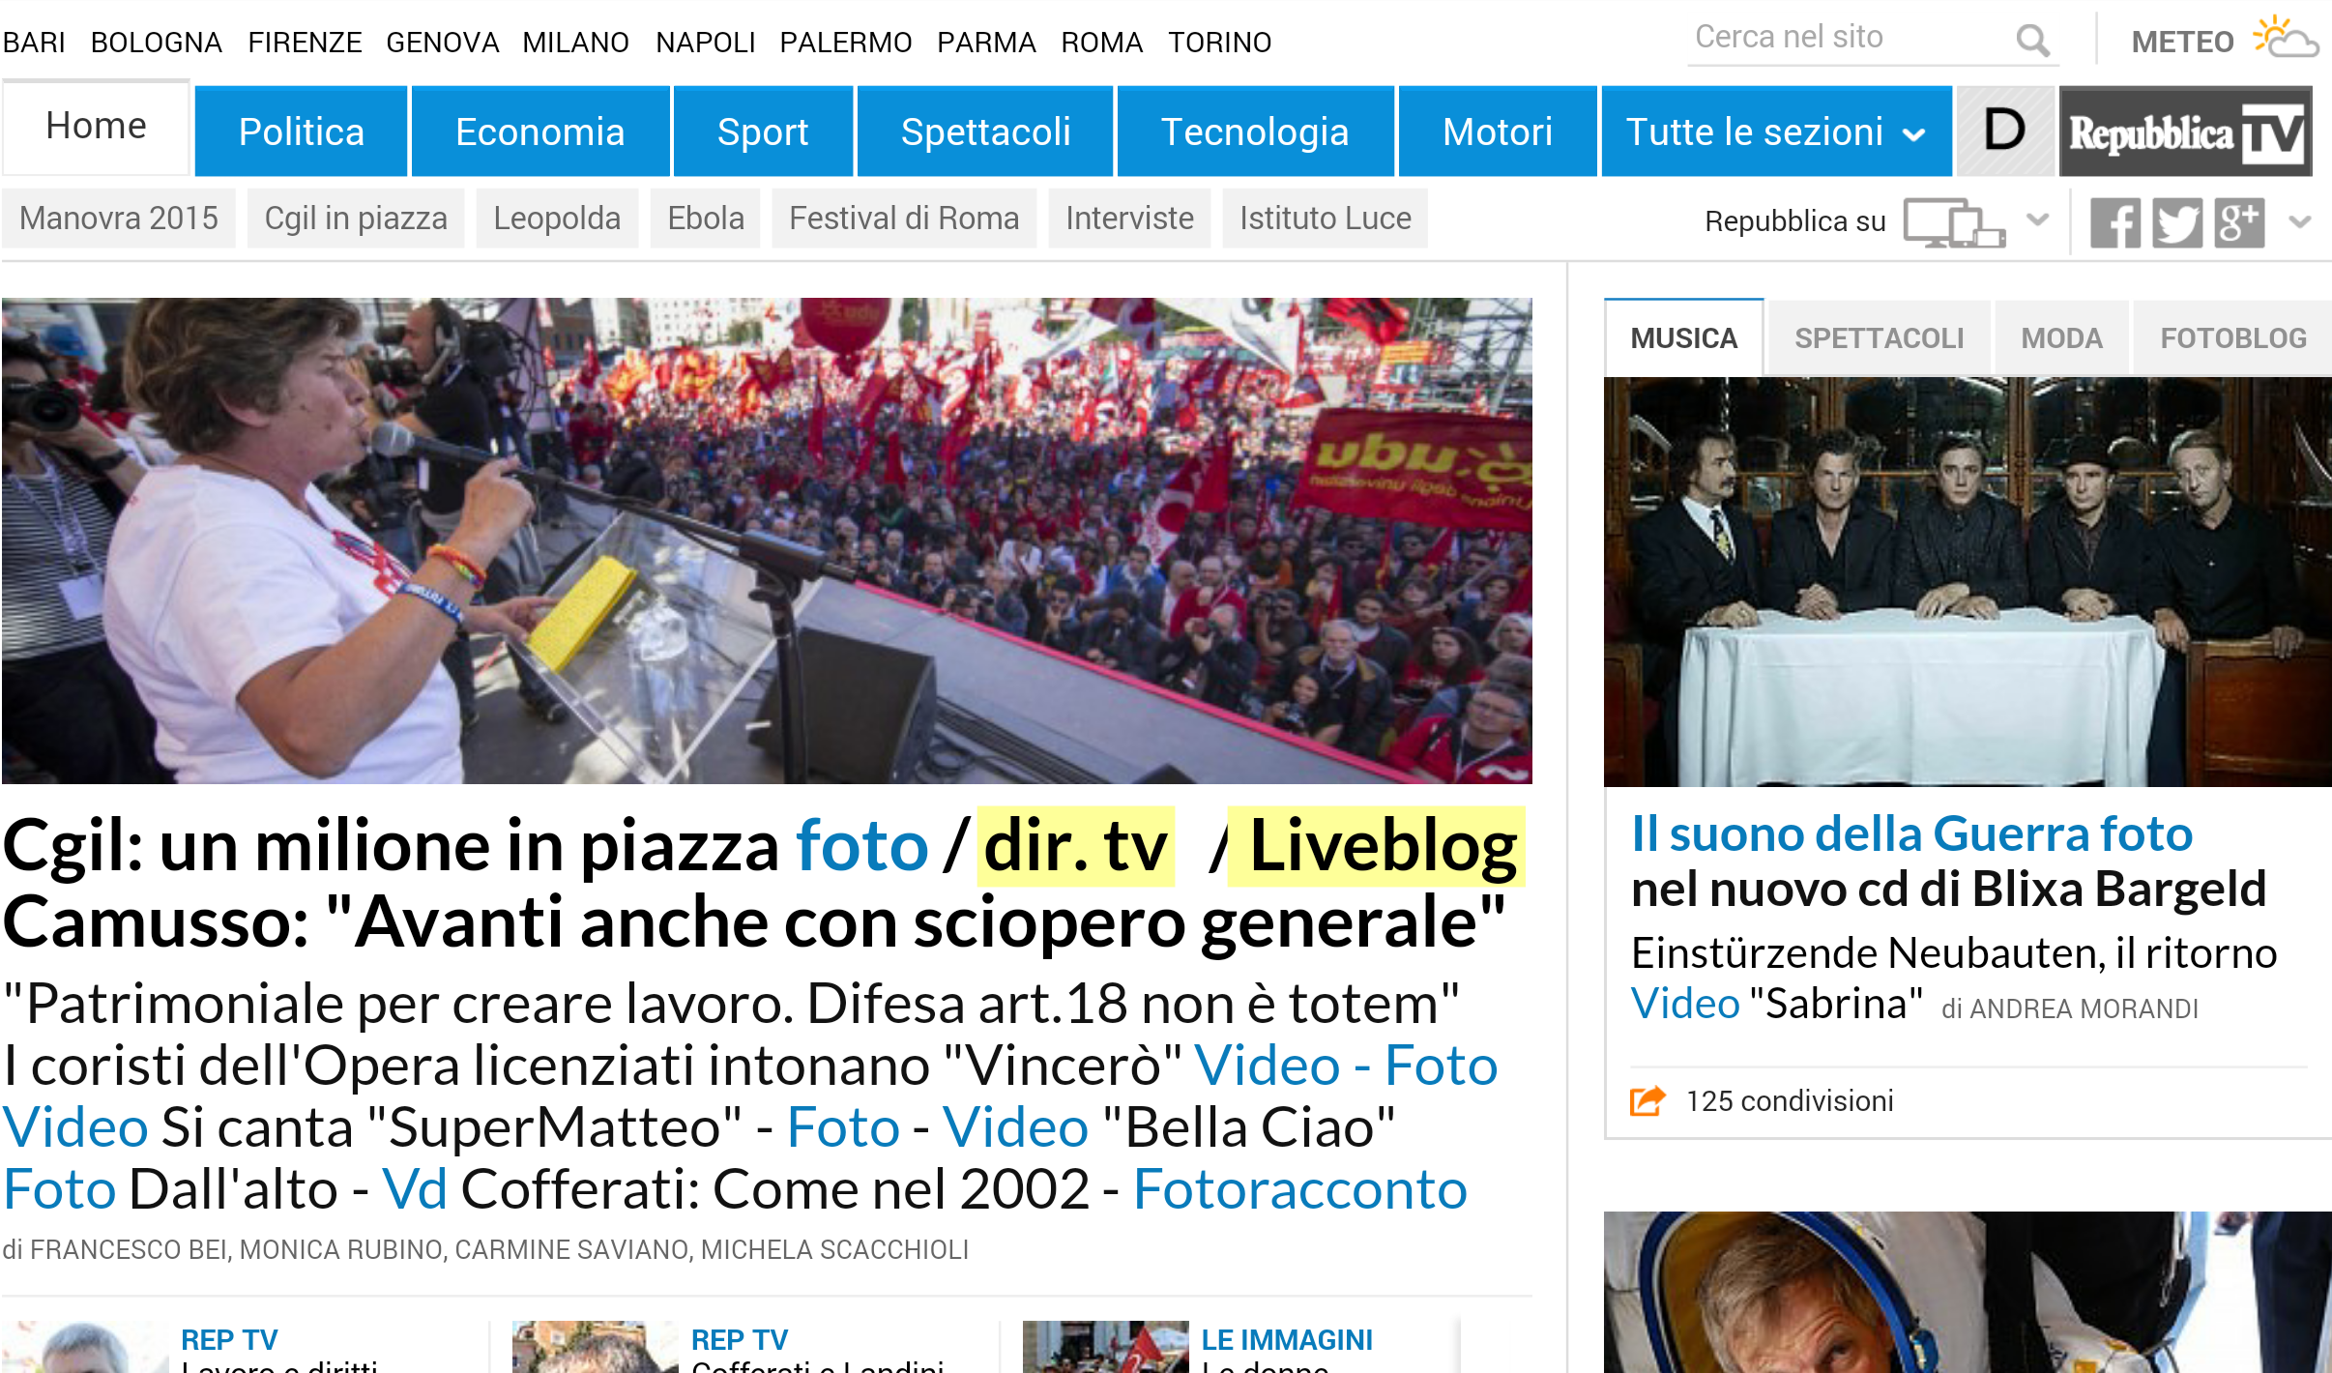Select the Parma local edition
Screen dimensions: 2332x1373
(986, 43)
